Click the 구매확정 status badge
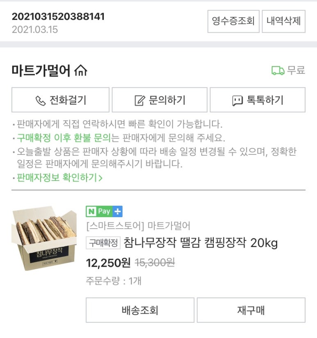317x338 pixels. pyautogui.click(x=103, y=243)
